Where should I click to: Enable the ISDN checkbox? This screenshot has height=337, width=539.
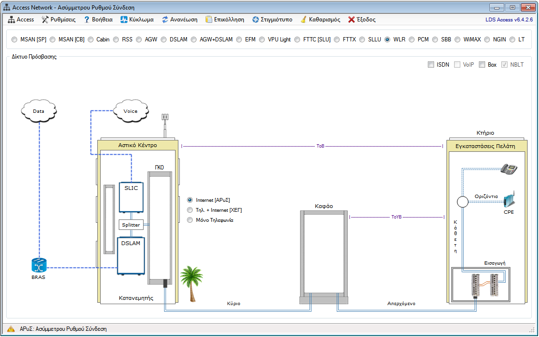[x=431, y=65]
